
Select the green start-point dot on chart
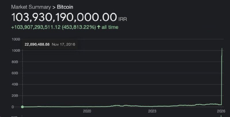tap(22, 107)
